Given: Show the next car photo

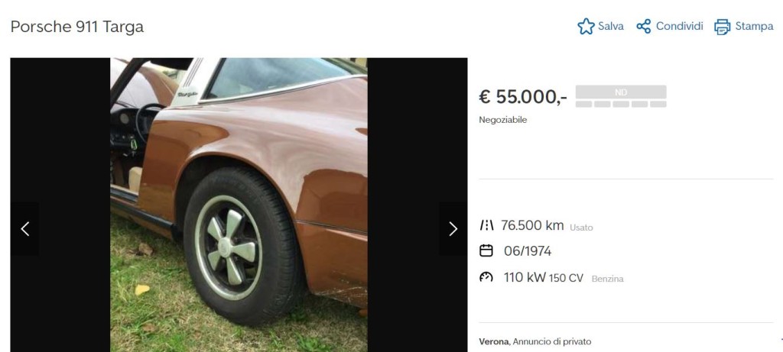Looking at the screenshot, I should pyautogui.click(x=453, y=229).
